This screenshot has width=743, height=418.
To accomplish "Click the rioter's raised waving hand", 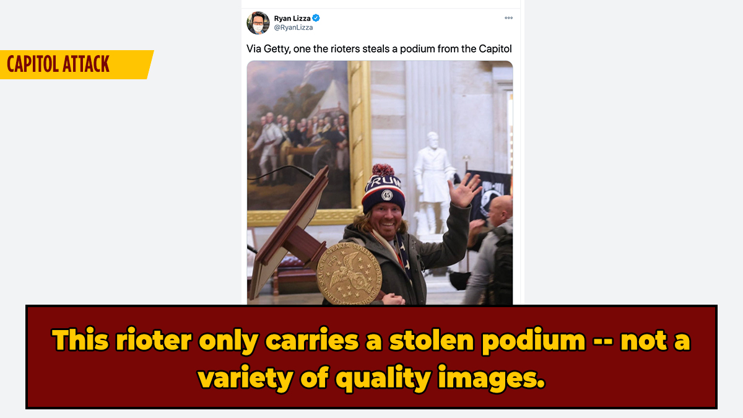I will [466, 191].
